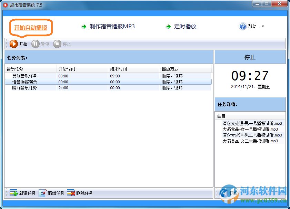Select the green arrow beside 制作语音播报MP3

point(84,26)
